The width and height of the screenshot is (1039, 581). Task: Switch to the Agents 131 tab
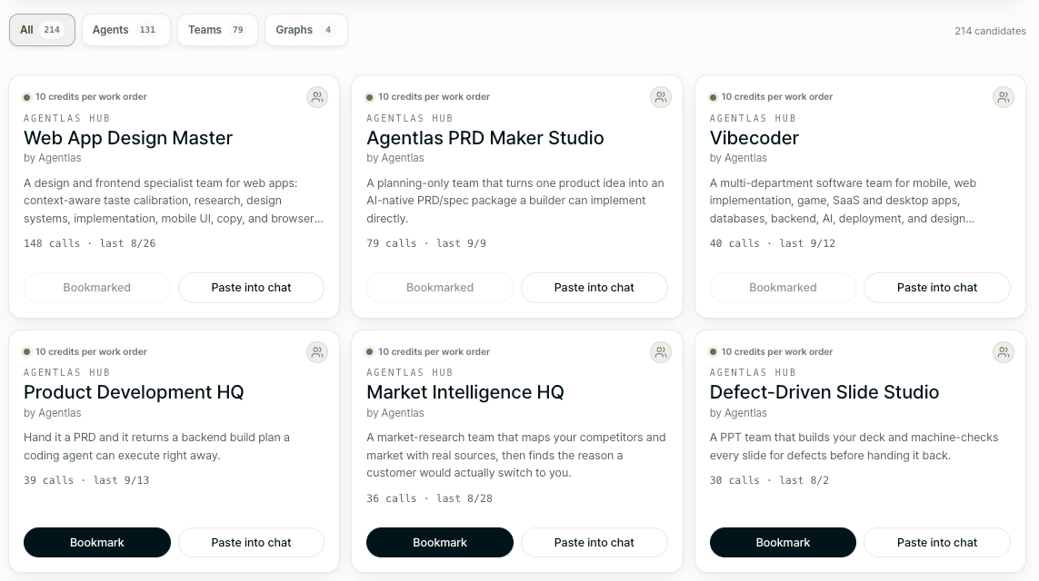click(x=126, y=30)
